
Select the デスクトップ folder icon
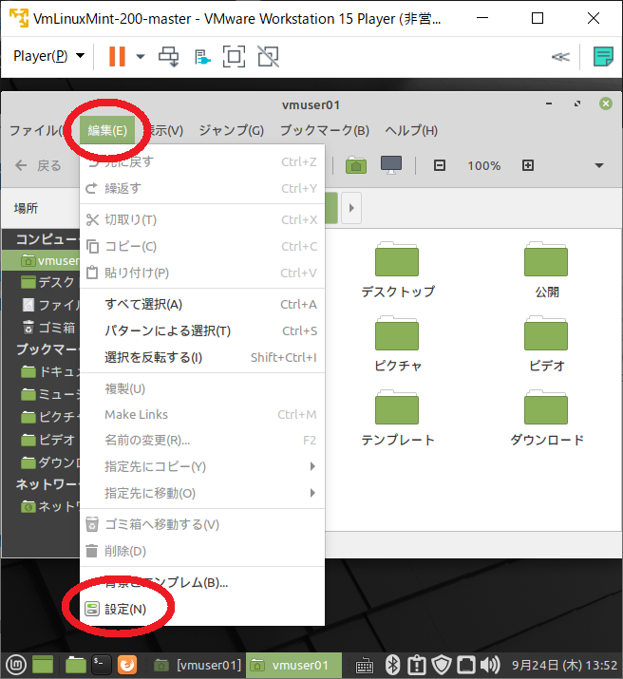point(397,259)
